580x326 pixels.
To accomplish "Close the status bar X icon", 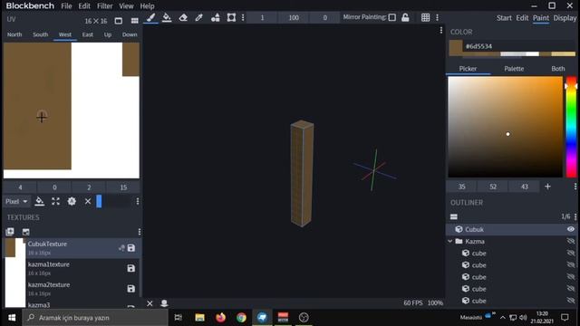I will click(150, 303).
